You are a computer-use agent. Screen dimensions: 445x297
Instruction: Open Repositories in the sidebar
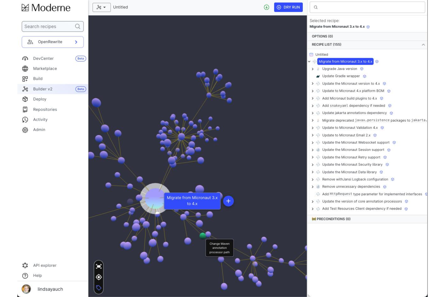(45, 110)
